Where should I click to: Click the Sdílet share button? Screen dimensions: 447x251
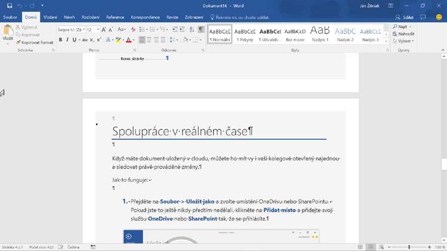pos(404,17)
